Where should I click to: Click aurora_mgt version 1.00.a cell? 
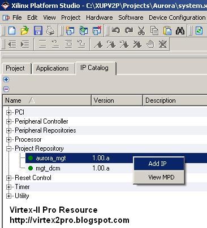[x=101, y=158]
